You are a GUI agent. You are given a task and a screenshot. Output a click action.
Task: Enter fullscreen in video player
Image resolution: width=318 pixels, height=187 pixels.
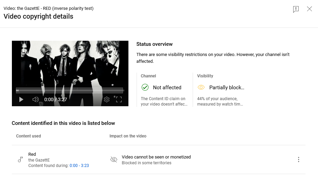point(119,99)
